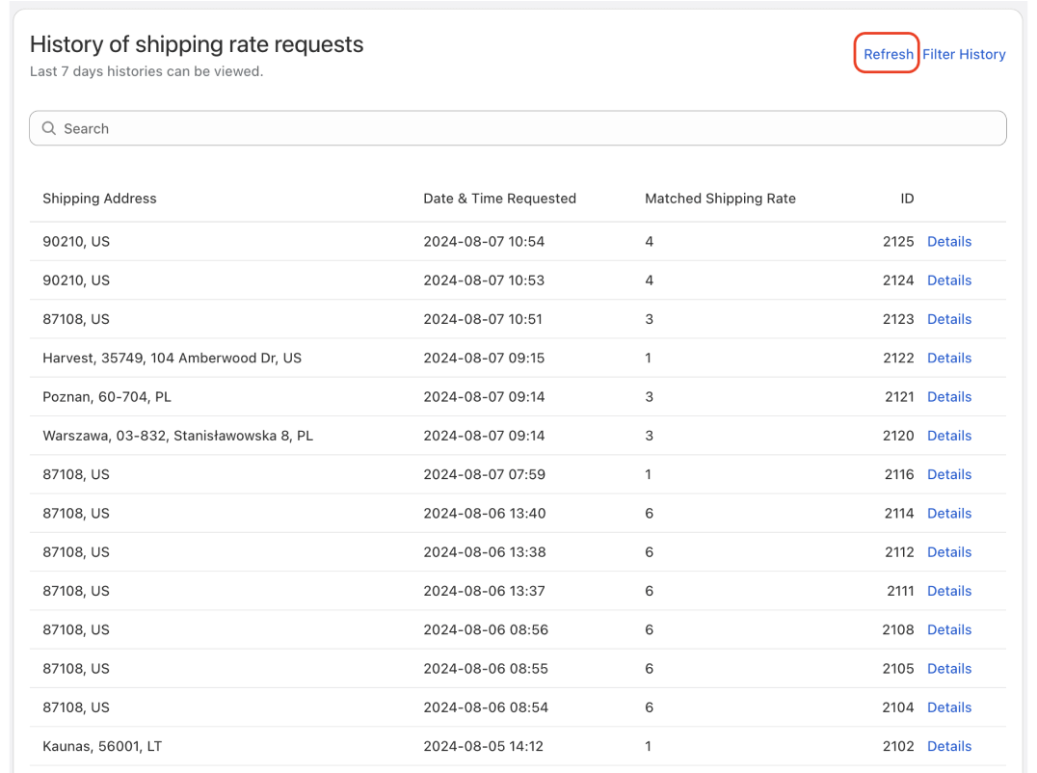
Task: Open Details for Warszawa request 2120
Action: pos(949,436)
